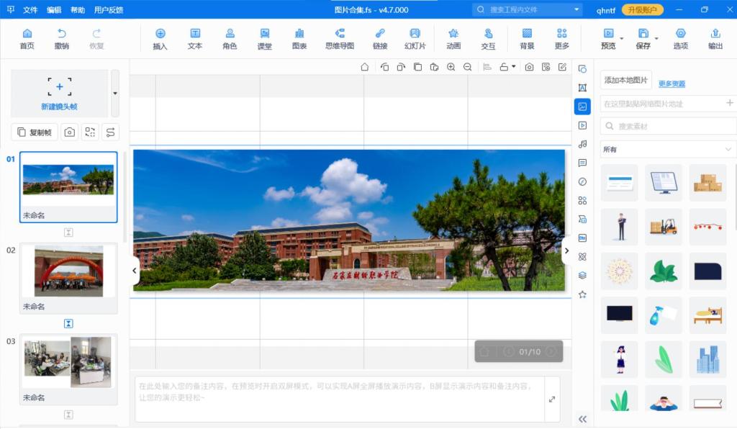Click 新建镜头帧 to add a frame
737x429 pixels.
pos(59,94)
